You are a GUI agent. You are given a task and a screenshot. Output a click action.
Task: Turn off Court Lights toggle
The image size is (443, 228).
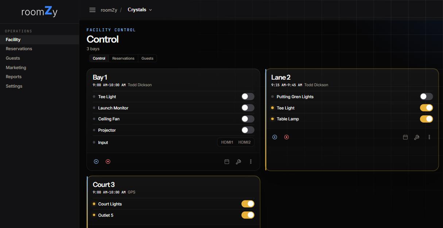(x=248, y=204)
